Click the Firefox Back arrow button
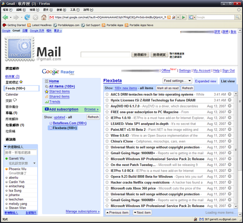The height and width of the screenshot is (223, 243). (5, 17)
